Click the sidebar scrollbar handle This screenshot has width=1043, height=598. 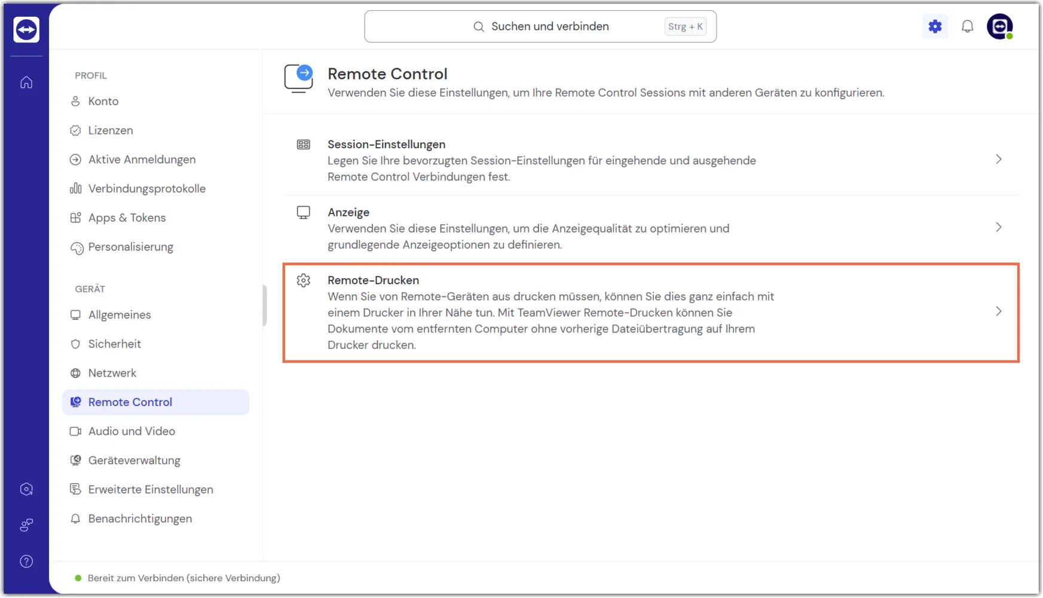[x=264, y=306]
